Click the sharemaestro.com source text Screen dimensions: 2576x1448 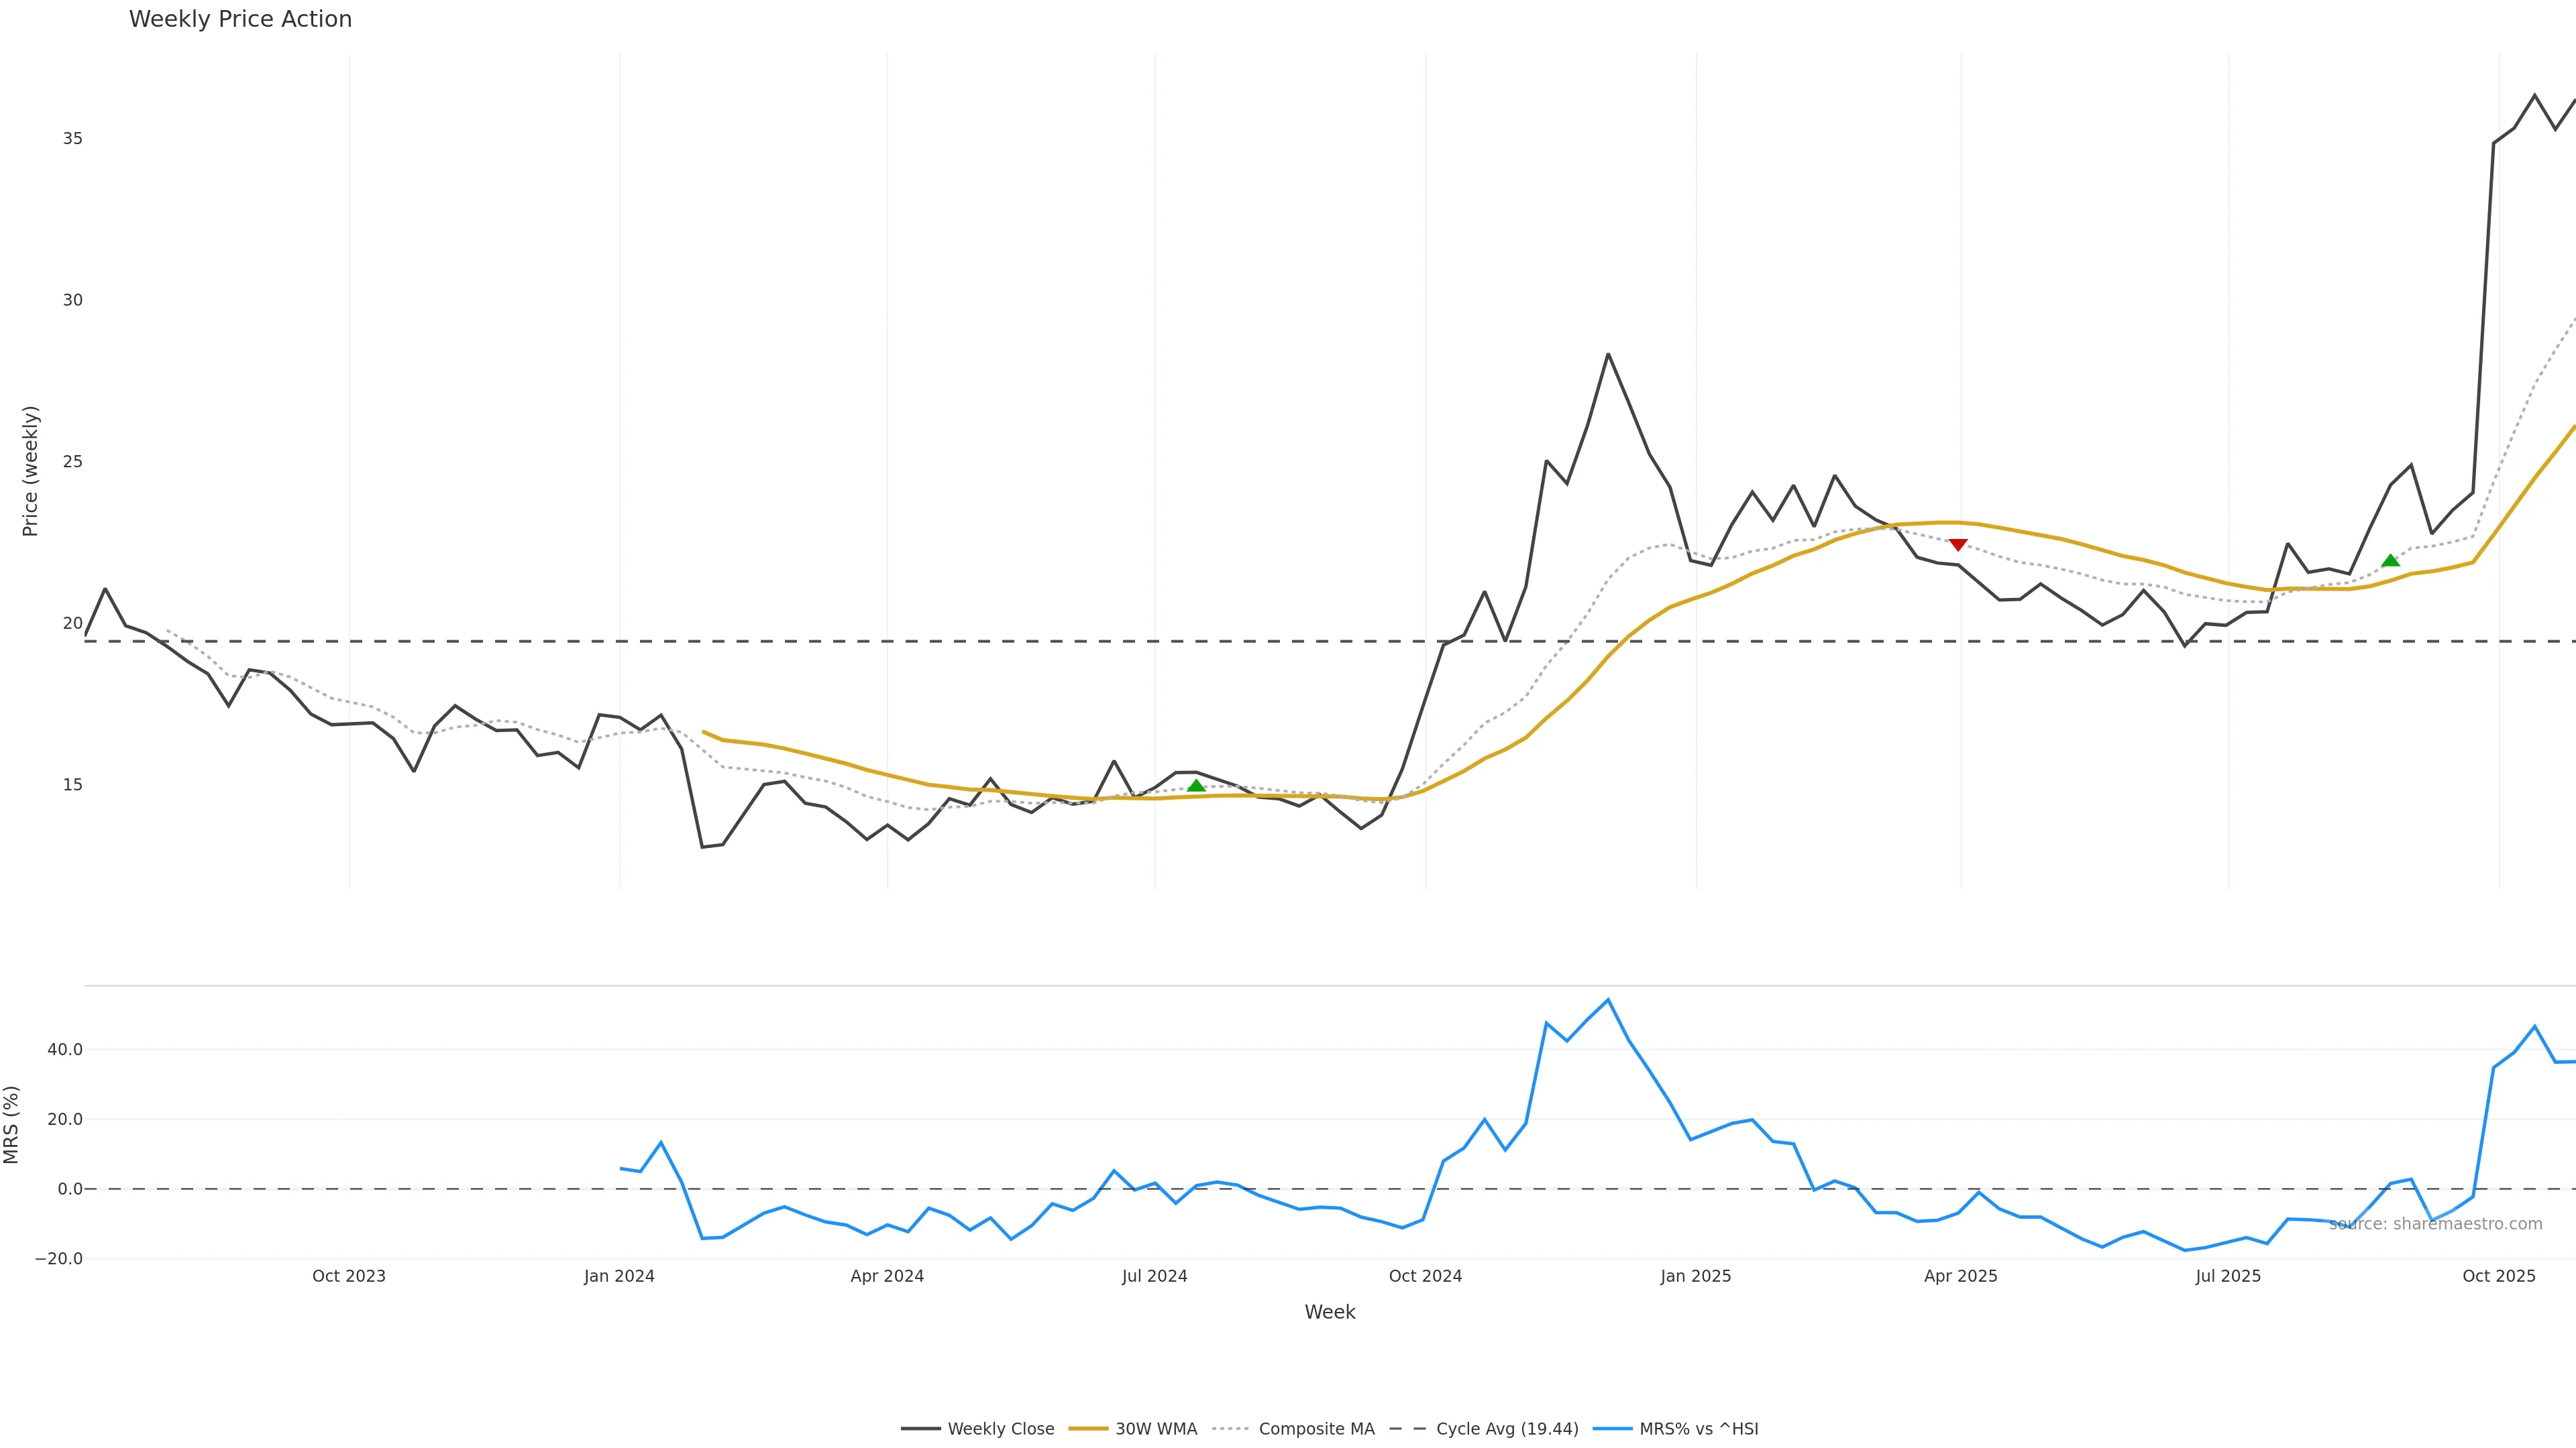coord(2435,1224)
